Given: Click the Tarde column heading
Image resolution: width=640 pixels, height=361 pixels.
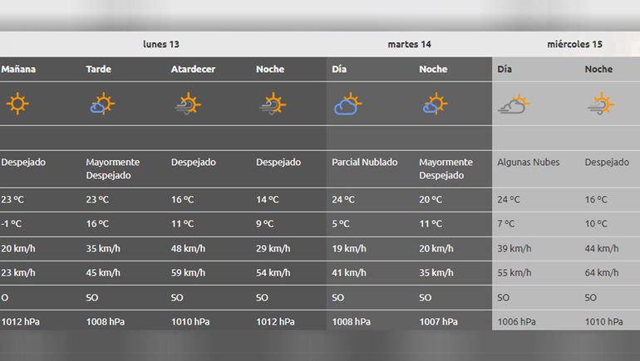Looking at the screenshot, I should click(98, 70).
